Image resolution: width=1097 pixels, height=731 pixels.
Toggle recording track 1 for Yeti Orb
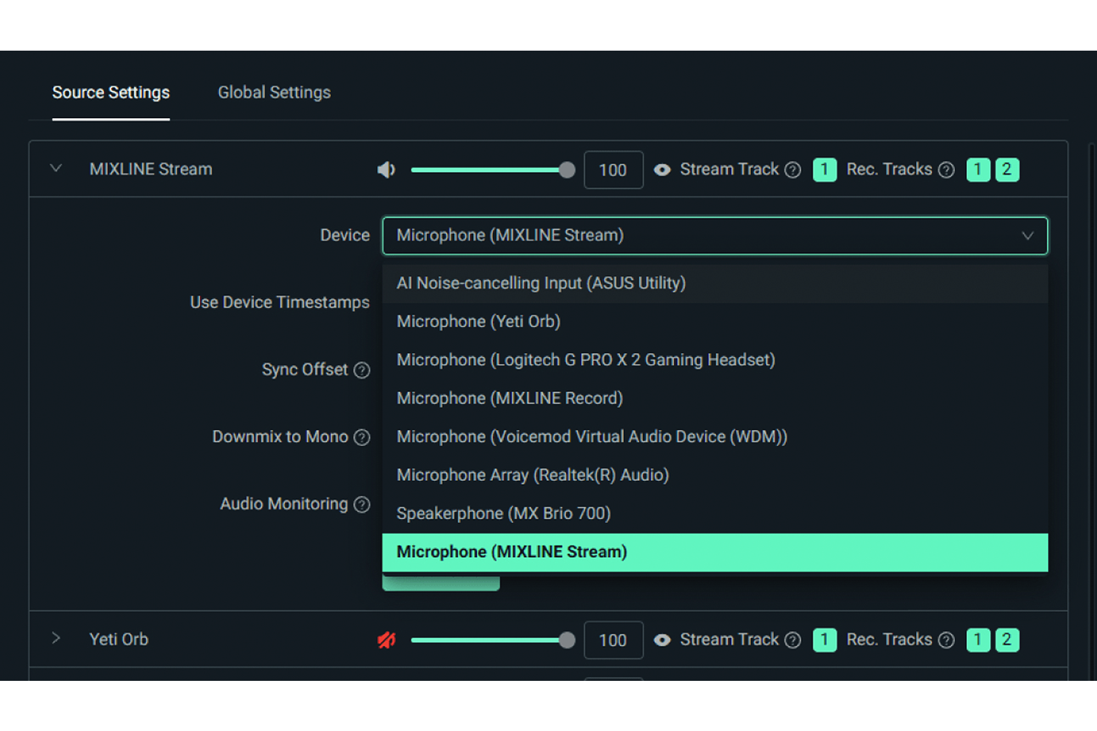(x=978, y=640)
